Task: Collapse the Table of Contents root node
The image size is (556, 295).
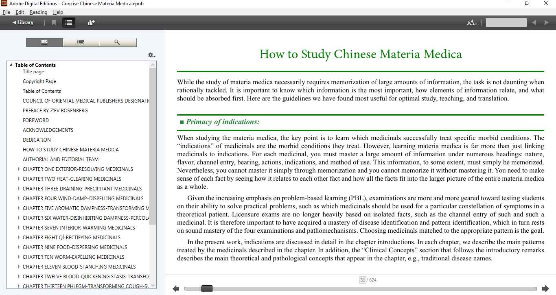Action: 11,65
